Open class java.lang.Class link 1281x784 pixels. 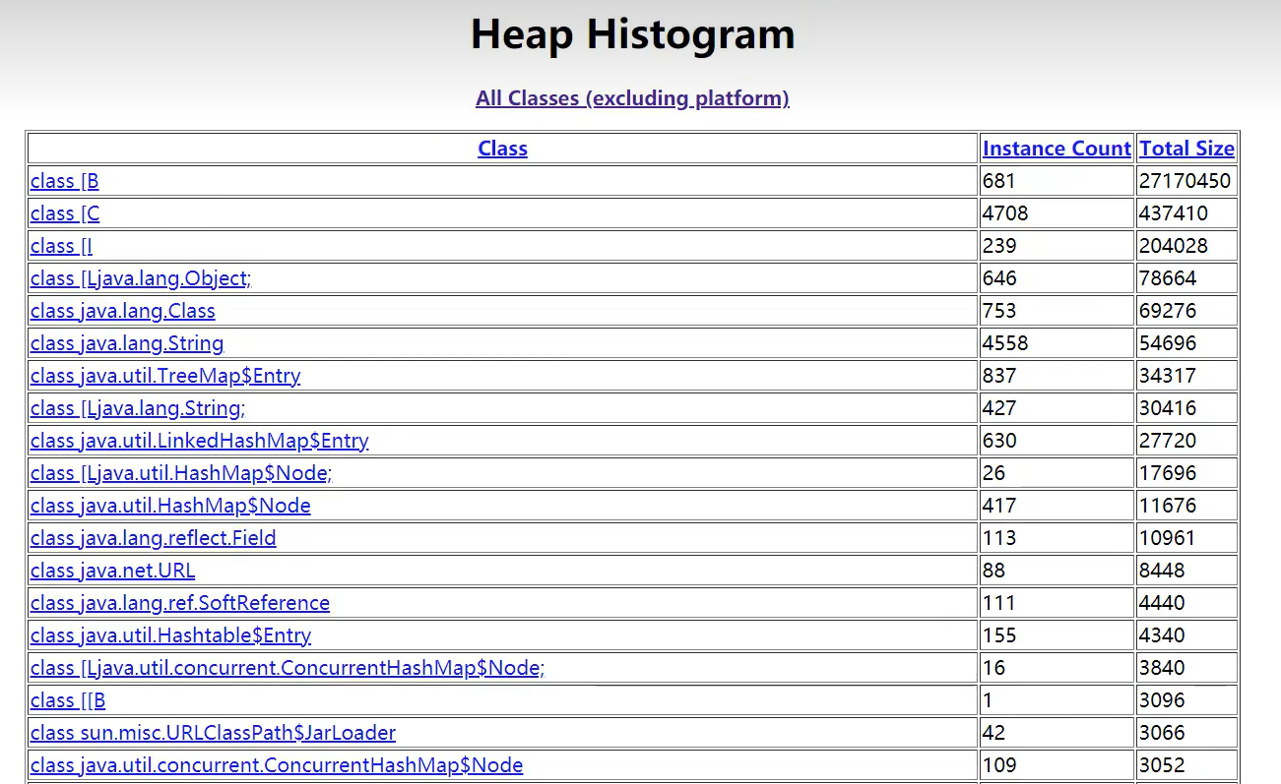point(123,311)
